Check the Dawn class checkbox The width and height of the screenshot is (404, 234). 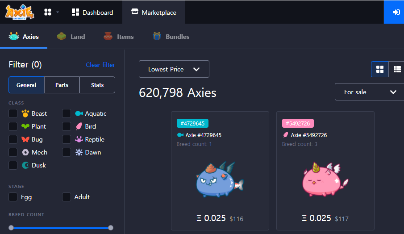point(67,152)
